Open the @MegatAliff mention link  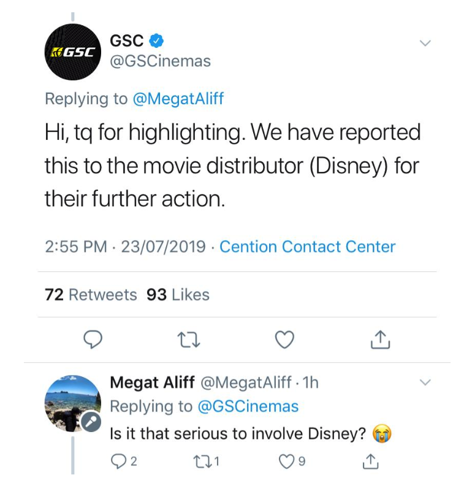coord(178,99)
